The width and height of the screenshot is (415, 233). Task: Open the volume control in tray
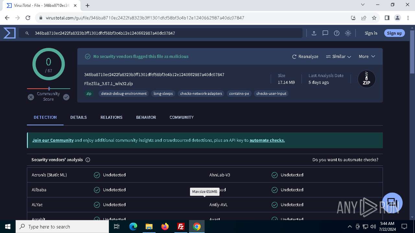pos(373,227)
